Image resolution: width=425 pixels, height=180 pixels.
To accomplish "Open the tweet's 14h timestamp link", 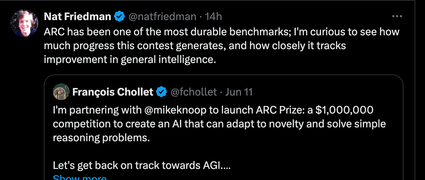I will (x=214, y=16).
